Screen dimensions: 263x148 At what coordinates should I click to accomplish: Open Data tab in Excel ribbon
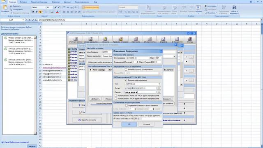[67, 2]
